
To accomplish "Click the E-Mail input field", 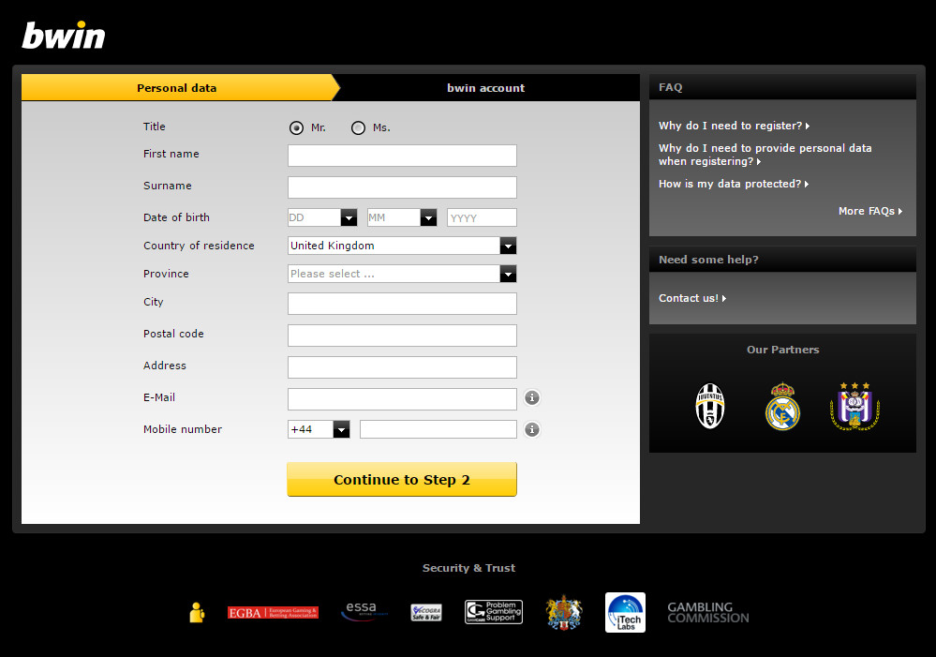I will tap(402, 399).
